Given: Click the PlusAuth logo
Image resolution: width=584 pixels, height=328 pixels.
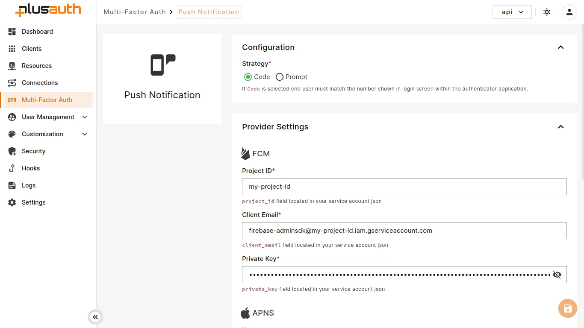Looking at the screenshot, I should (x=48, y=10).
